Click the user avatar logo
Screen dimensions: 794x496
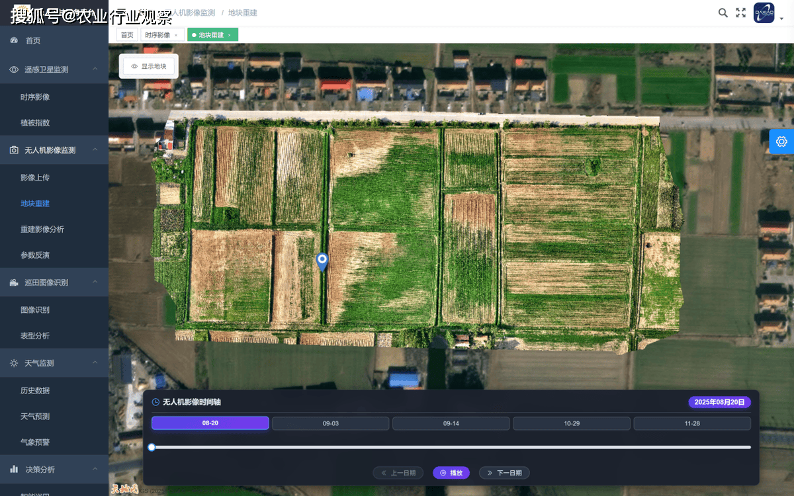(x=764, y=13)
